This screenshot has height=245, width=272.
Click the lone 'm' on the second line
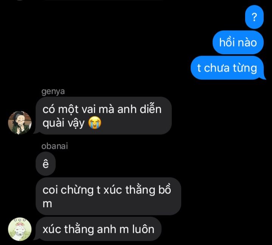point(47,204)
